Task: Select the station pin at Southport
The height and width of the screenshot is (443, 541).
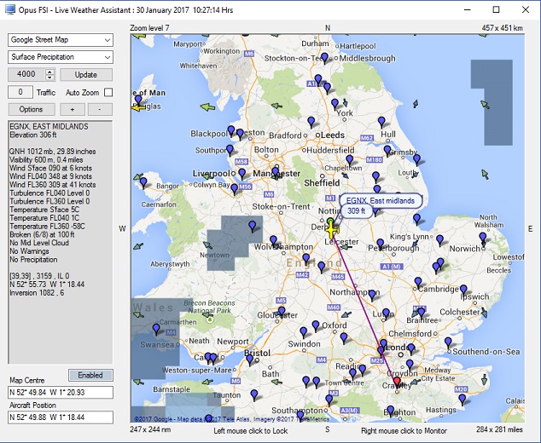Action: [x=230, y=150]
